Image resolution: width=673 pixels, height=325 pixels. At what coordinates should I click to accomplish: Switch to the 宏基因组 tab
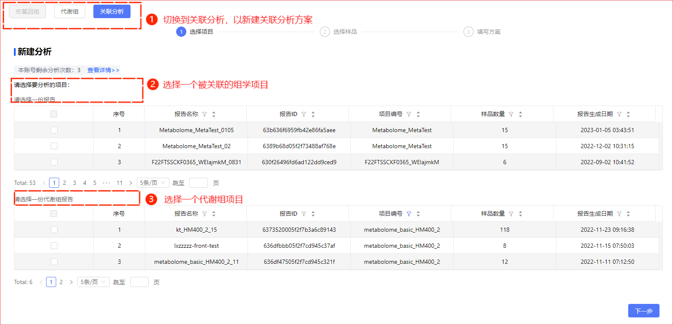coord(27,11)
